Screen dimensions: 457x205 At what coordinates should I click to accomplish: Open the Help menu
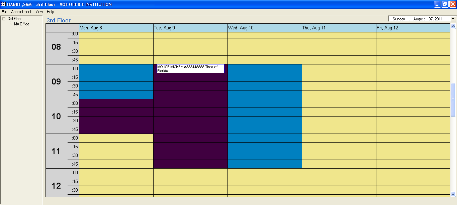click(51, 12)
